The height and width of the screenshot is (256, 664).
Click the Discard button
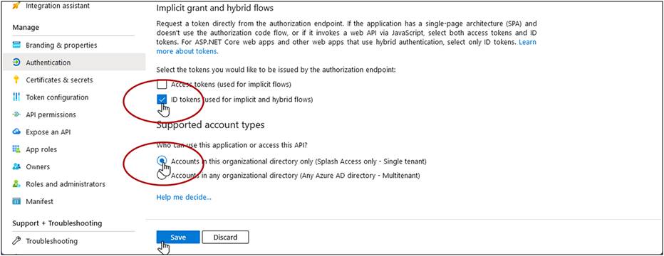pos(225,237)
